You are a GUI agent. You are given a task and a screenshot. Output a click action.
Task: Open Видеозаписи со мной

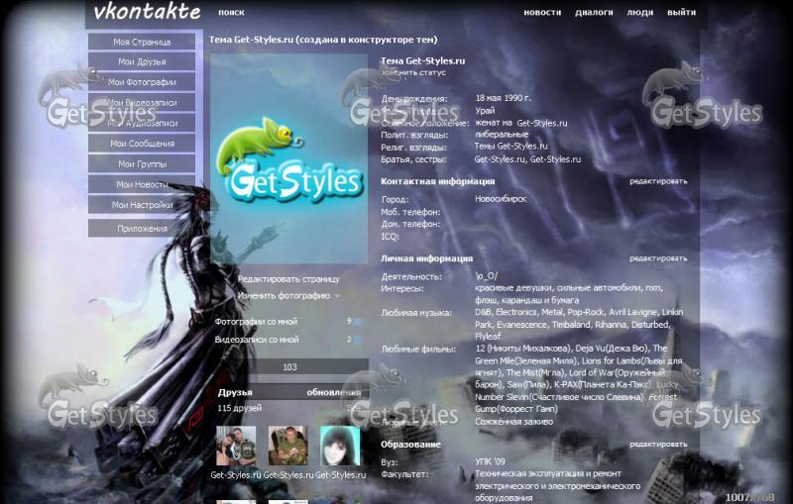pyautogui.click(x=257, y=340)
